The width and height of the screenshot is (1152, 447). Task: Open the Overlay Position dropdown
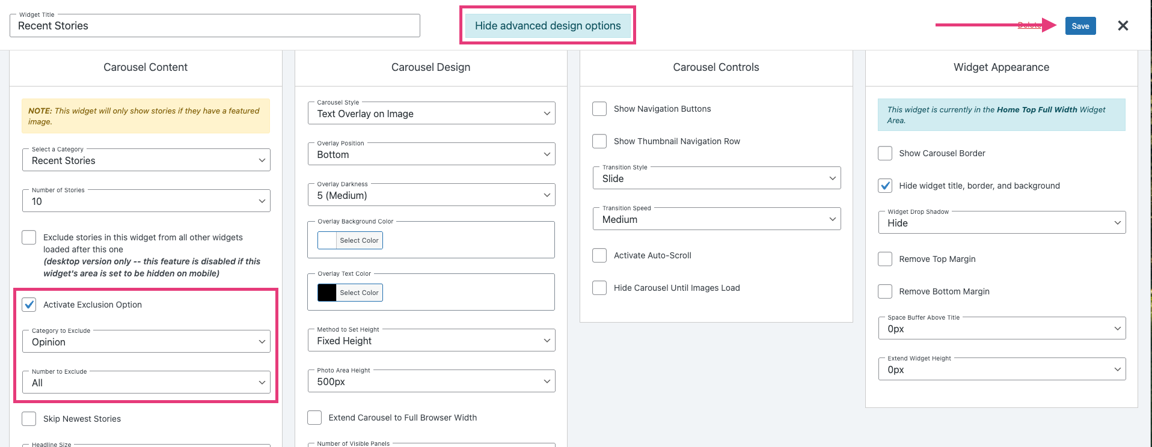pos(431,154)
